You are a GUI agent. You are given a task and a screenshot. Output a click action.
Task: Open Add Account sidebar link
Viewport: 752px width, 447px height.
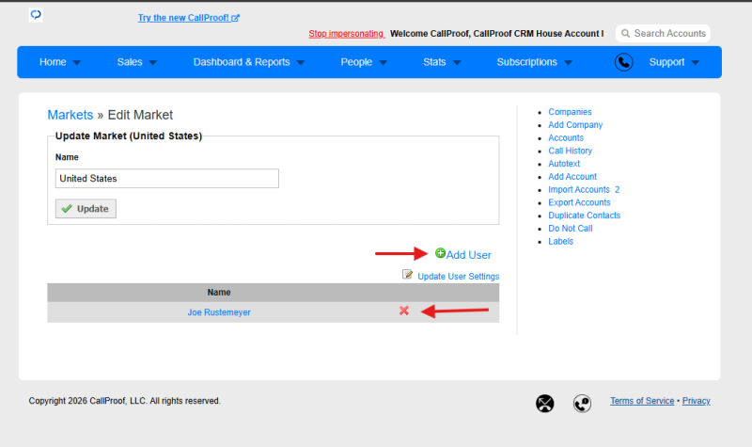pos(572,177)
